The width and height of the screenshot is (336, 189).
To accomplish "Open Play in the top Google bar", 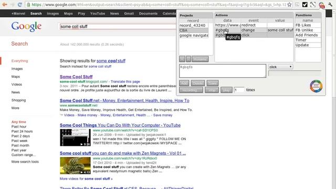I will 81,14.
